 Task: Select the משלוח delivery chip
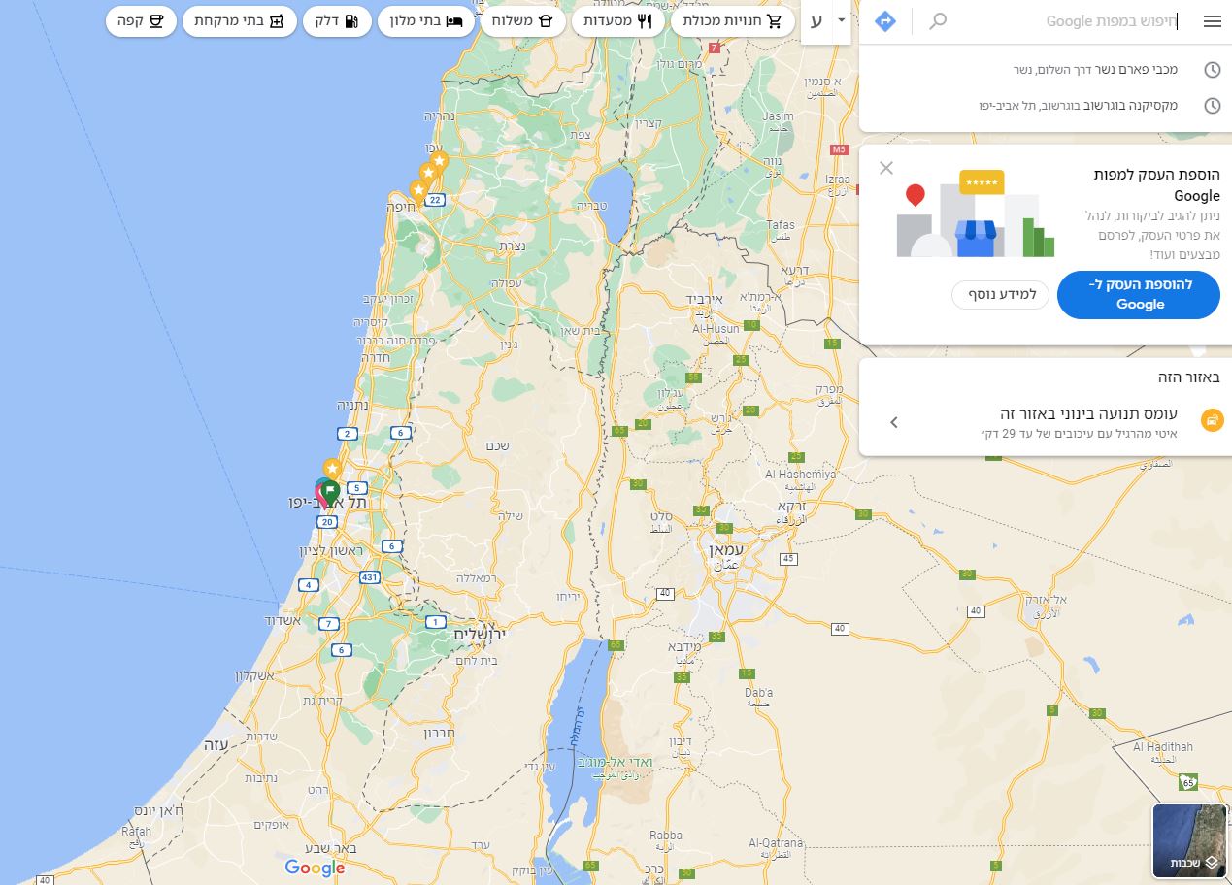pos(523,21)
